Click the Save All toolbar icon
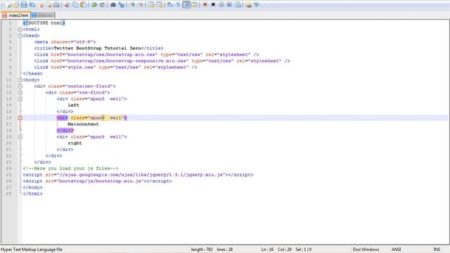Viewport: 450px width, 253px height. pyautogui.click(x=32, y=5)
